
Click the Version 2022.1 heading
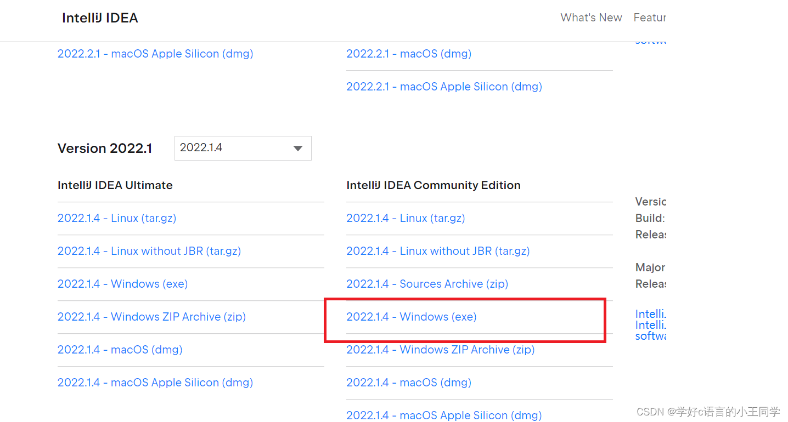click(105, 149)
